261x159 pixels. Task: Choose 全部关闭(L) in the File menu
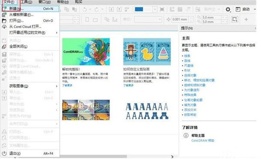point(30,46)
